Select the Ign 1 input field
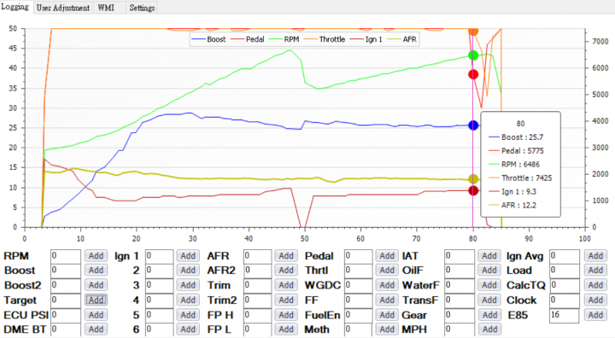 159,256
